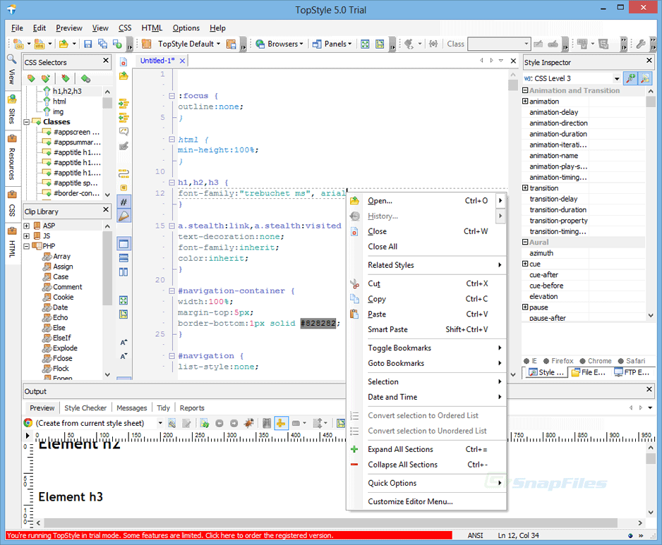The height and width of the screenshot is (545, 662).
Task: Switch to the Style Checker tab
Action: click(85, 408)
